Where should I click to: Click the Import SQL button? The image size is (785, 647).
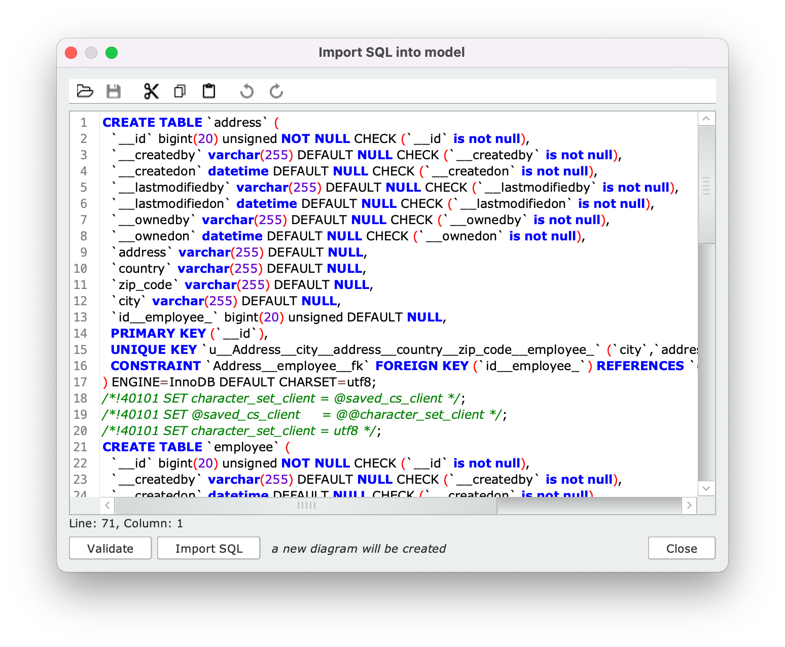pos(209,548)
